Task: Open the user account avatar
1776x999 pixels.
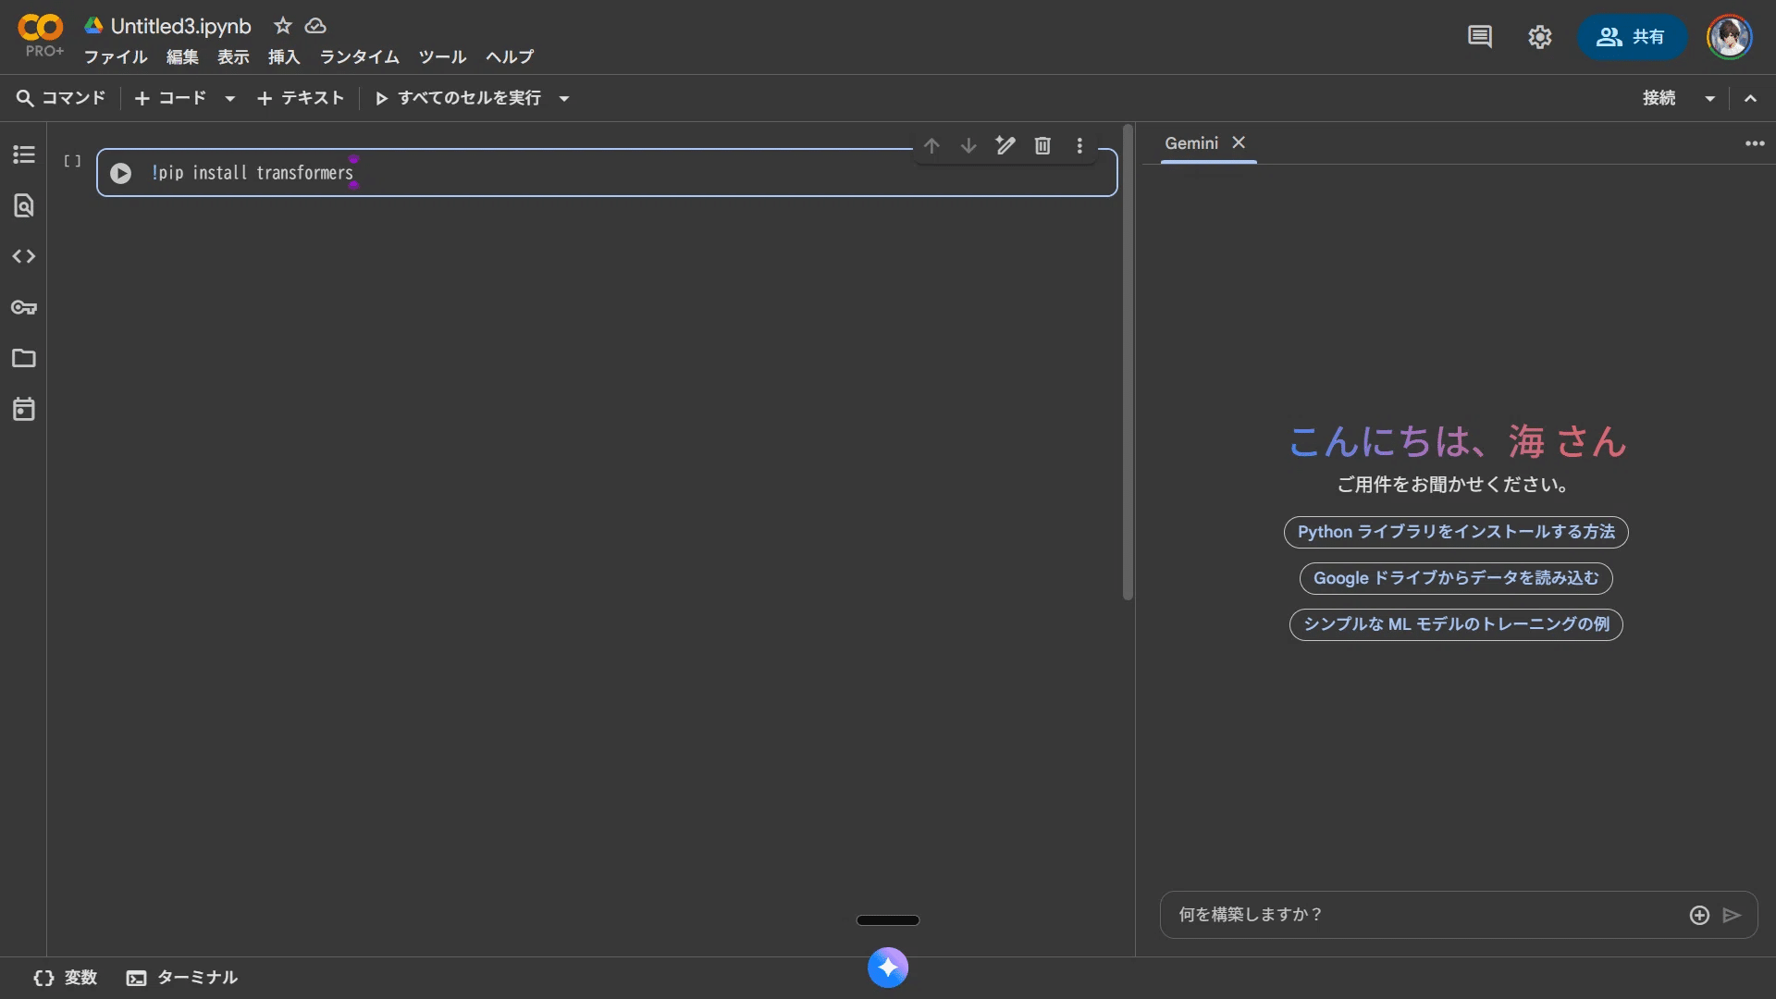Action: tap(1730, 37)
